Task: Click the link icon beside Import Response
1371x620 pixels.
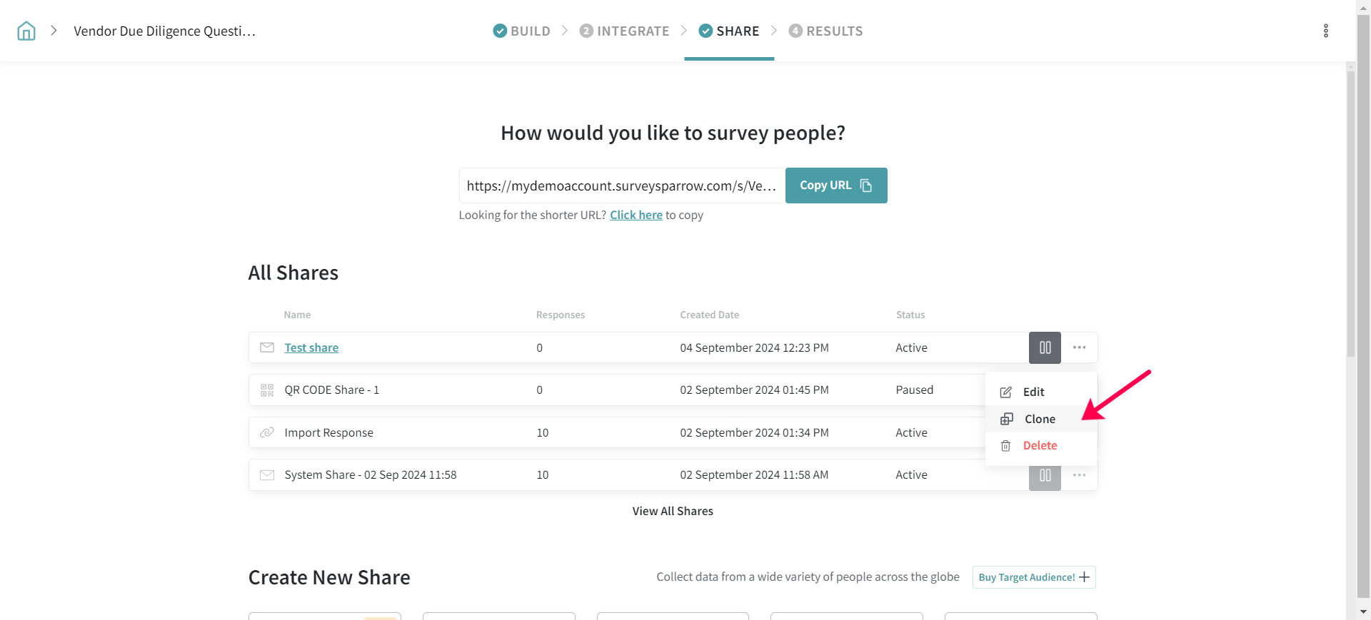Action: [x=267, y=432]
